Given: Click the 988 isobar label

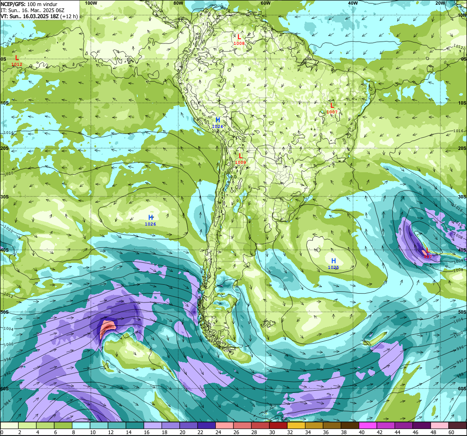Looking at the screenshot, I should 460,375.
